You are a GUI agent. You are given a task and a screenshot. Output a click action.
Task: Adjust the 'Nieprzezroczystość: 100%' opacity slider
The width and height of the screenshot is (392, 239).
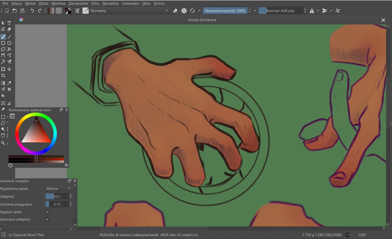pyautogui.click(x=225, y=11)
